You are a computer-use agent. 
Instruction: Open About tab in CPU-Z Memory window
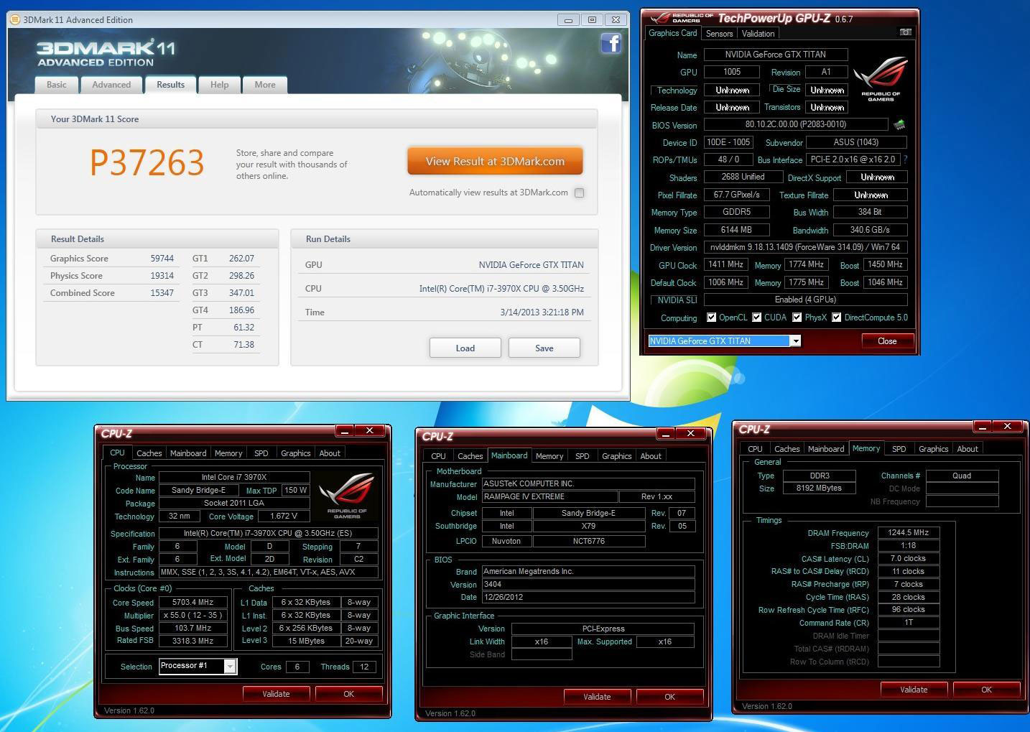(x=968, y=449)
